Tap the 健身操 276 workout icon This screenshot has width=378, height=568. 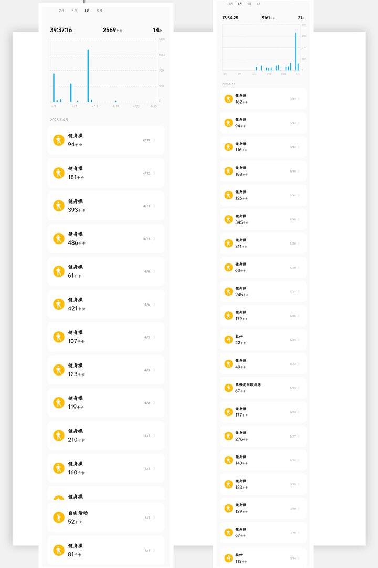[x=228, y=436]
